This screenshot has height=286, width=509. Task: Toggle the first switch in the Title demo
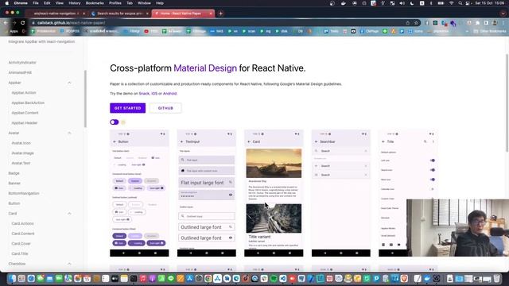[432, 160]
